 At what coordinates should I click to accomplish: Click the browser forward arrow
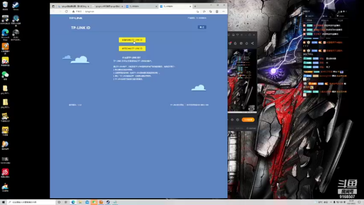tap(60, 11)
